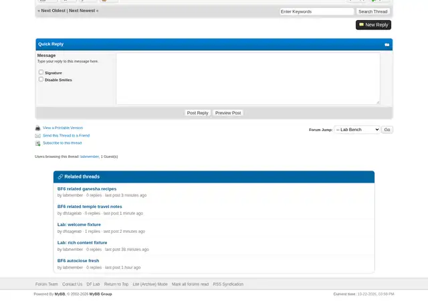
Task: Enable the Signature checkbox
Action: point(41,72)
